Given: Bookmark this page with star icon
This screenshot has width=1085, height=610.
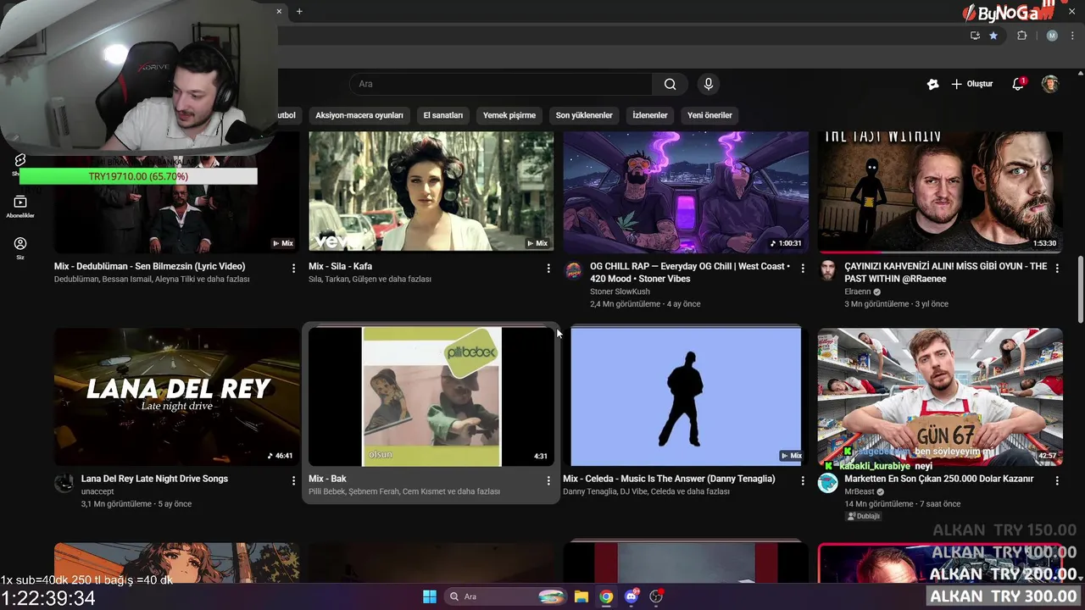Looking at the screenshot, I should [993, 36].
